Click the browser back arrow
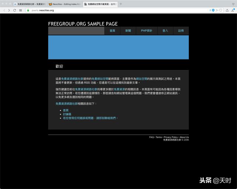Screen dimensions: 237x189 [4, 10]
